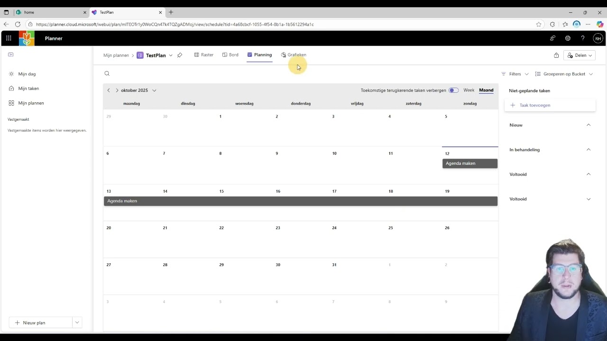This screenshot has height=341, width=607.
Task: Open the Filters dropdown
Action: pos(515,74)
